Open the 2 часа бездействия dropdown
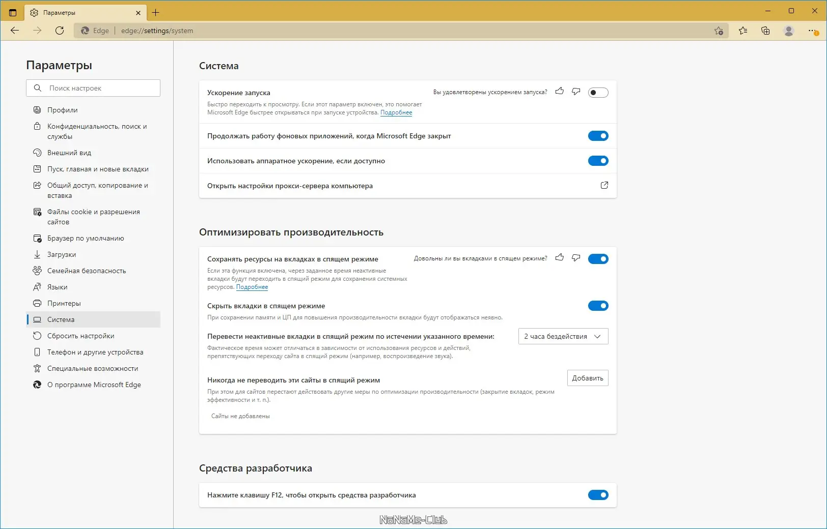The width and height of the screenshot is (827, 529). point(563,336)
